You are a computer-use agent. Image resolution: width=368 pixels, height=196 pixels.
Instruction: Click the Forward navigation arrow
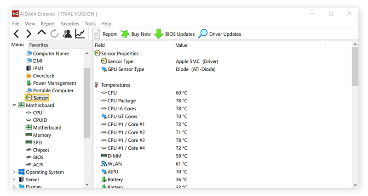coord(29,34)
